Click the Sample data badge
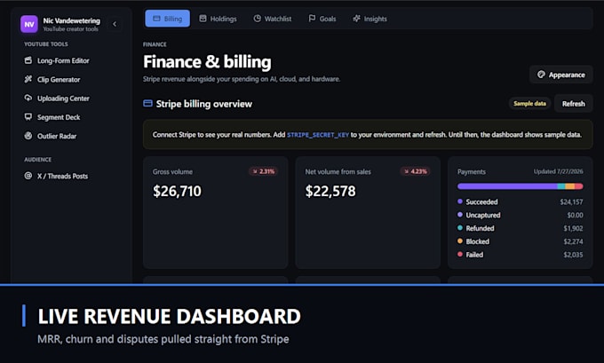Screen dimensions: 604x363 tap(529, 104)
